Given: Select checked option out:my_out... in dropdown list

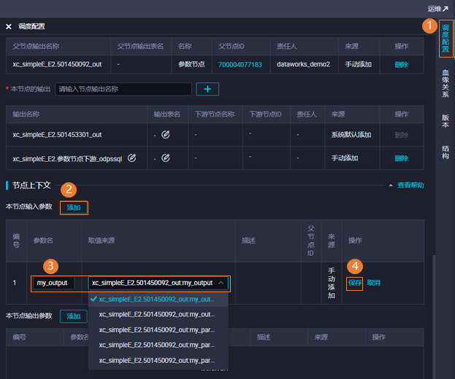Looking at the screenshot, I should [x=158, y=299].
